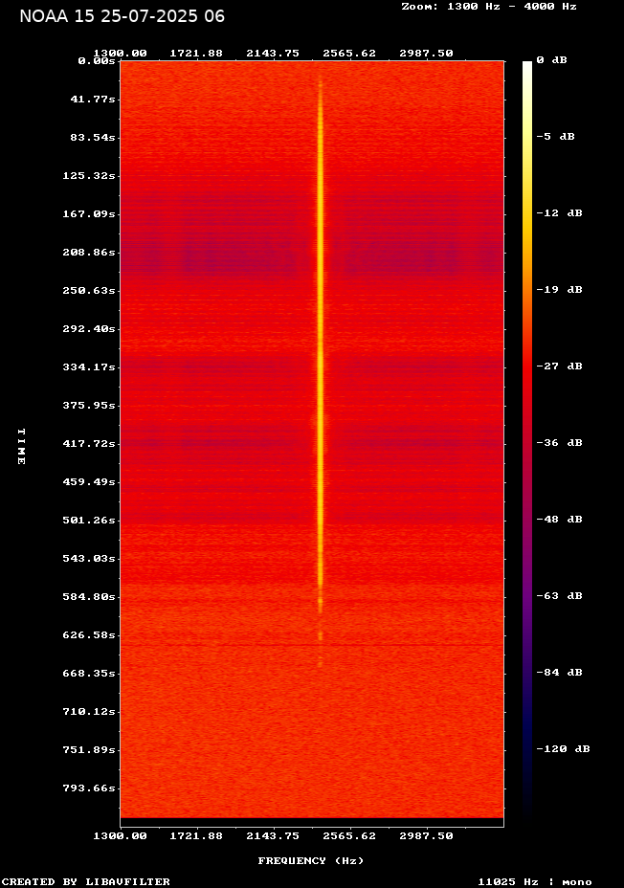This screenshot has height=888, width=624.
Task: Click 2987.50 on the top frequency axis
Action: point(427,54)
